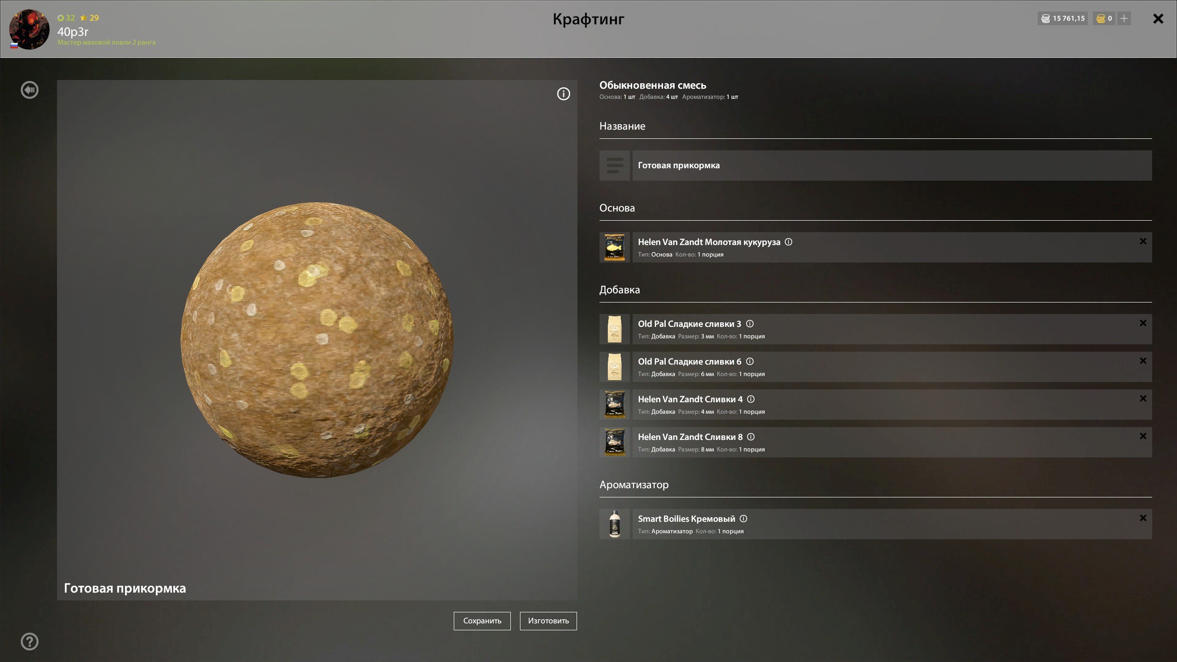Remove Helen Van Zandt Сливки 8 additive

(1143, 436)
